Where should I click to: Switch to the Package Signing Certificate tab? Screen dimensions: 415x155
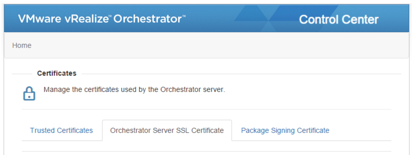pos(285,131)
